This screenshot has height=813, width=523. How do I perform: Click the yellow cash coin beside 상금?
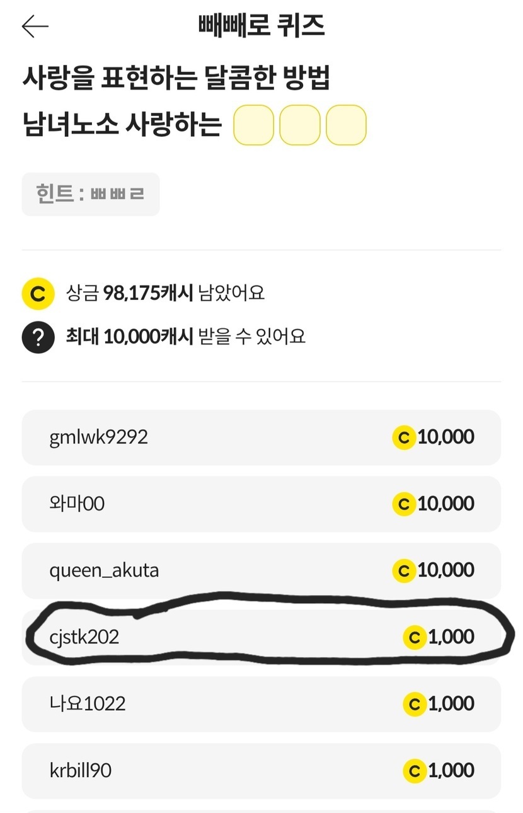tap(37, 294)
